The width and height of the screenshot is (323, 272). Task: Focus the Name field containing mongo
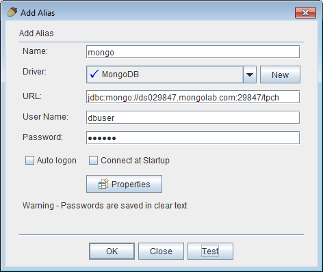coord(193,52)
